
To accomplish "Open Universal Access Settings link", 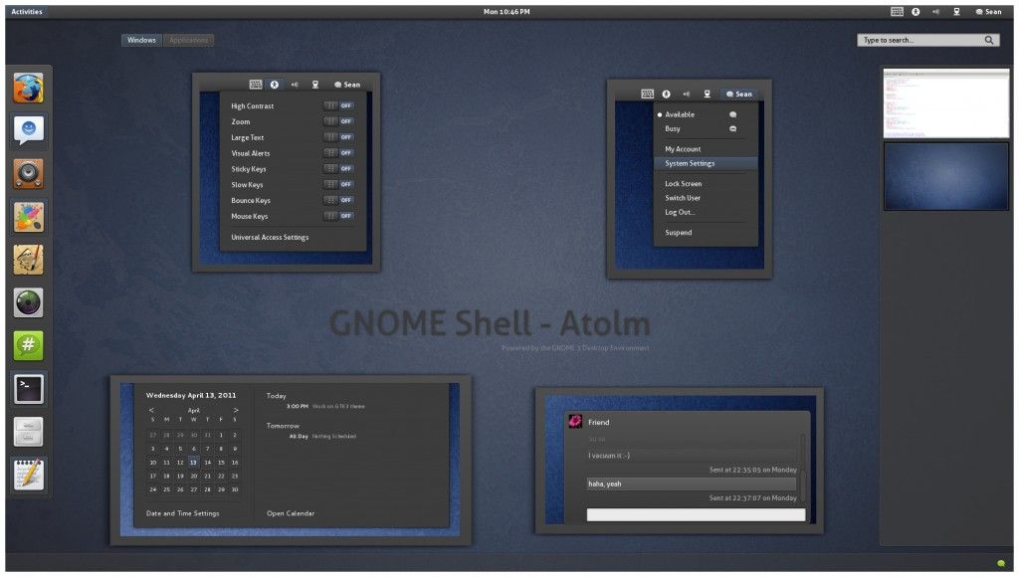I will click(x=270, y=237).
